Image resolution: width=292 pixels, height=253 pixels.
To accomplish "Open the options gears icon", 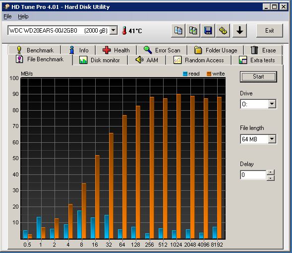I will point(223,31).
